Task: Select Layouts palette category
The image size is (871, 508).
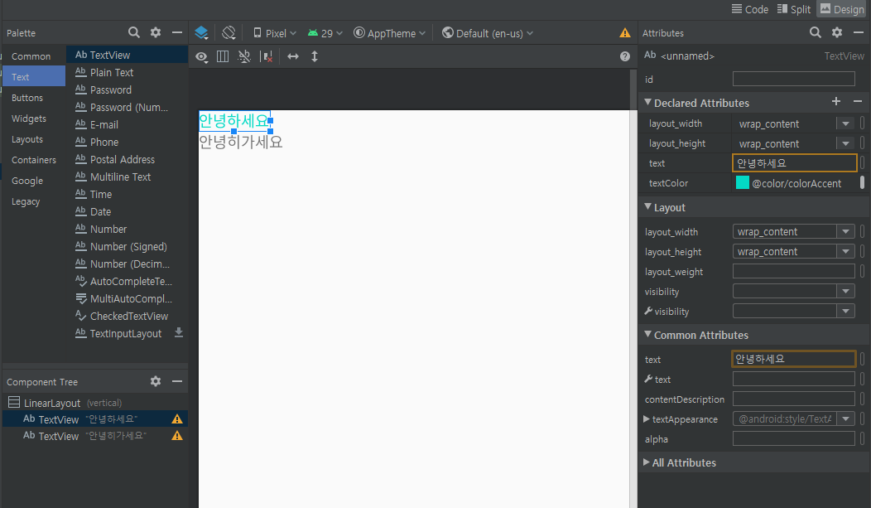Action: click(x=34, y=139)
